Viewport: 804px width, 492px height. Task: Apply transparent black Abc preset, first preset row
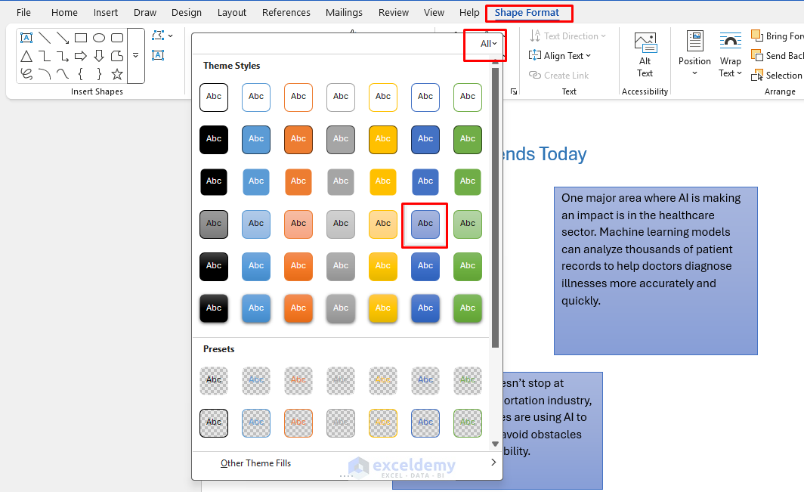coord(214,381)
